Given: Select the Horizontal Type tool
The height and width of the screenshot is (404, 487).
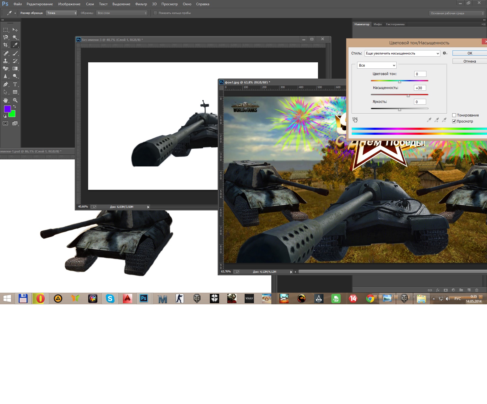Looking at the screenshot, I should (15, 84).
